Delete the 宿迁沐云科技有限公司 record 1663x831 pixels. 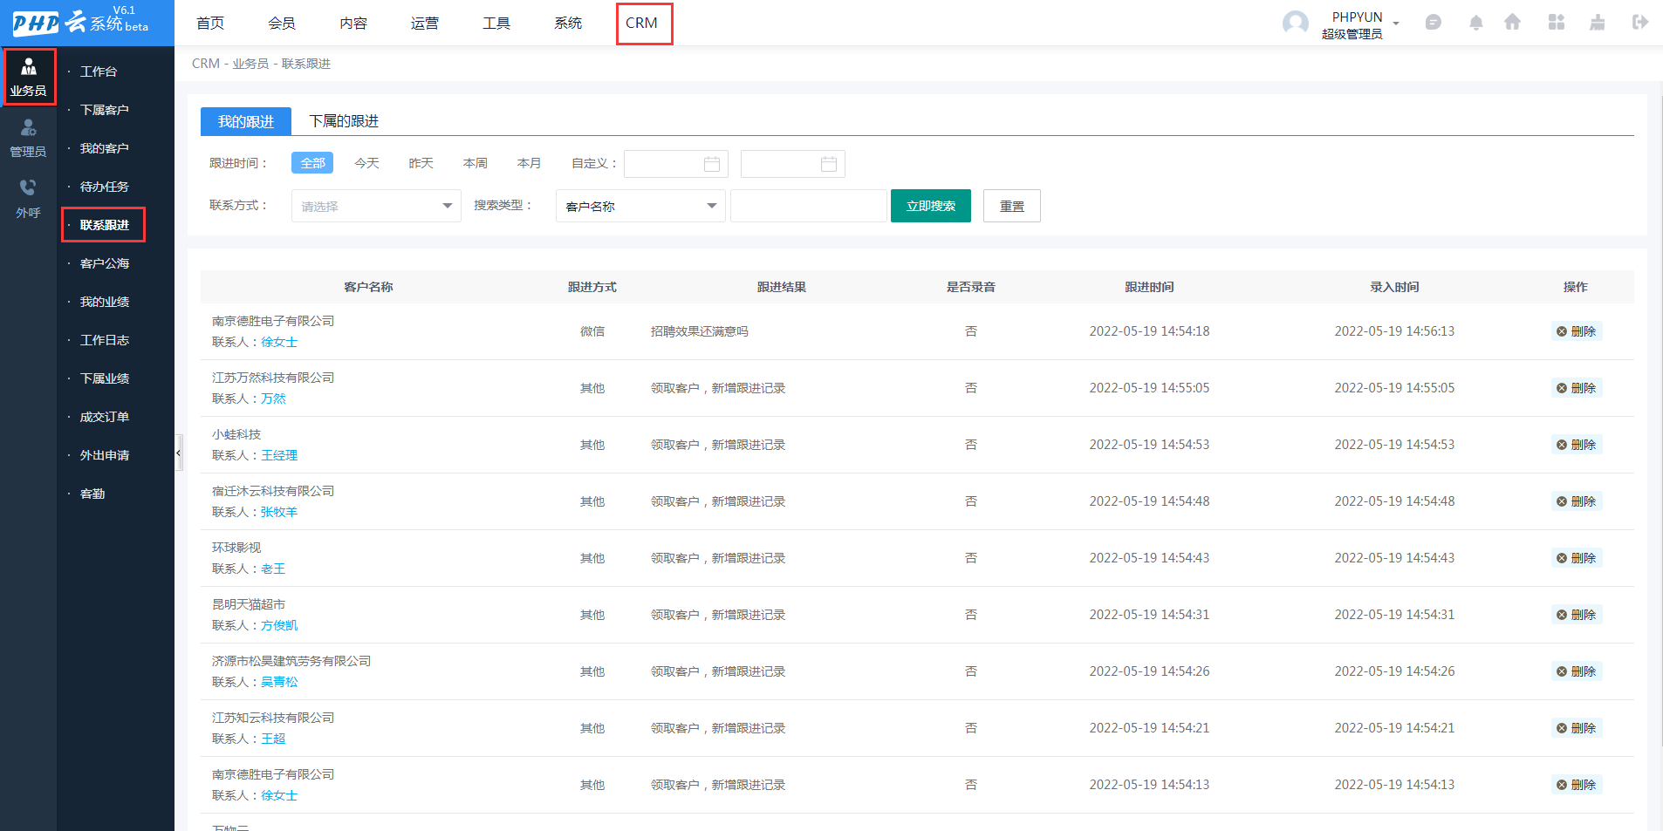point(1576,501)
